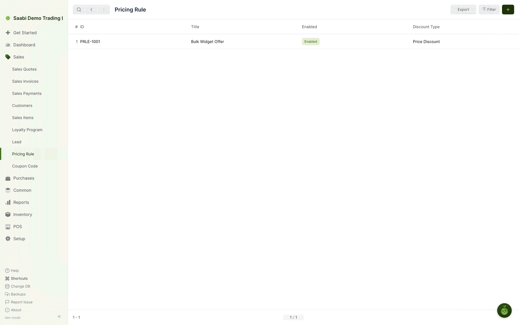Click Change DB
Viewport: 519px width, 325px height.
pos(17,286)
